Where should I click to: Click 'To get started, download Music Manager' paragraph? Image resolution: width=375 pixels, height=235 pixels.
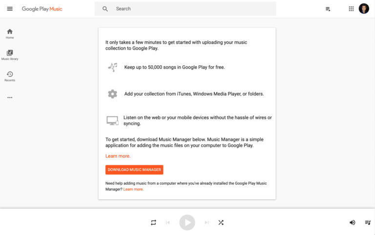pyautogui.click(x=185, y=142)
